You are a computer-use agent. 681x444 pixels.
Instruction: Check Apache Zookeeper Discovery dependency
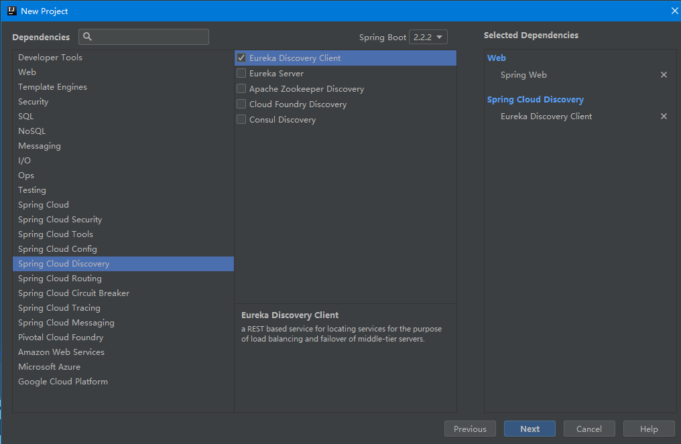click(241, 89)
